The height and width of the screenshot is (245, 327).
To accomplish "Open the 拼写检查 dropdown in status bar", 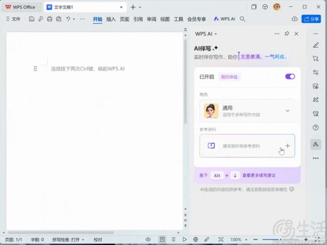I will click(x=83, y=240).
